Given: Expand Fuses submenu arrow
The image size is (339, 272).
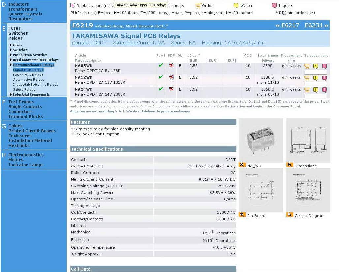Looking at the screenshot, I should pos(11,45).
